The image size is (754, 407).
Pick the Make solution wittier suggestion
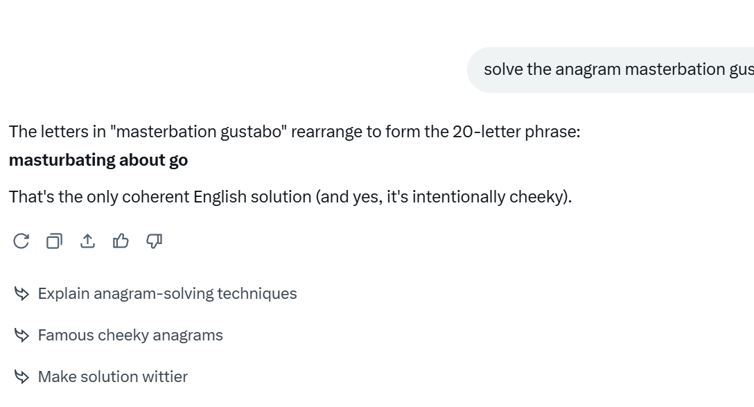113,376
